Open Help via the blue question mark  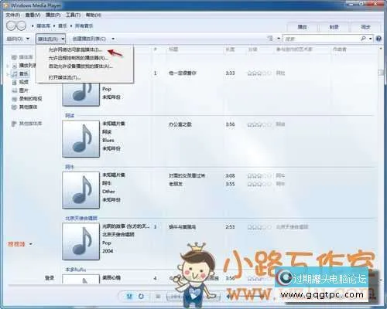click(x=378, y=39)
